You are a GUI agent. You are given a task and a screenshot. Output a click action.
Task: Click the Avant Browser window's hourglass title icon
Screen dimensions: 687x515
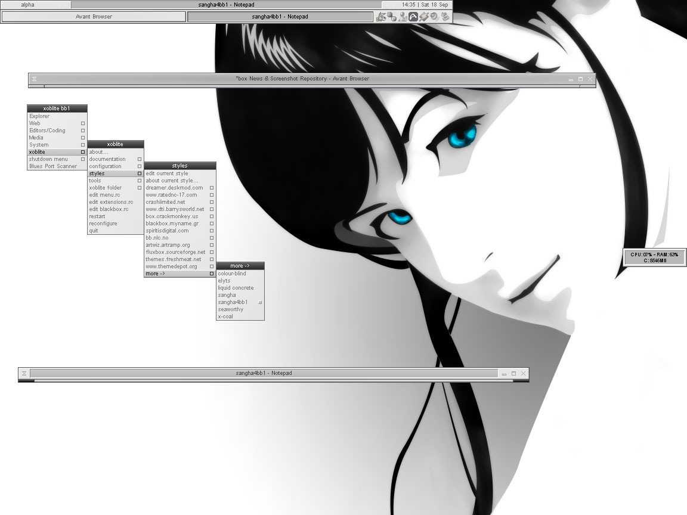pyautogui.click(x=34, y=79)
